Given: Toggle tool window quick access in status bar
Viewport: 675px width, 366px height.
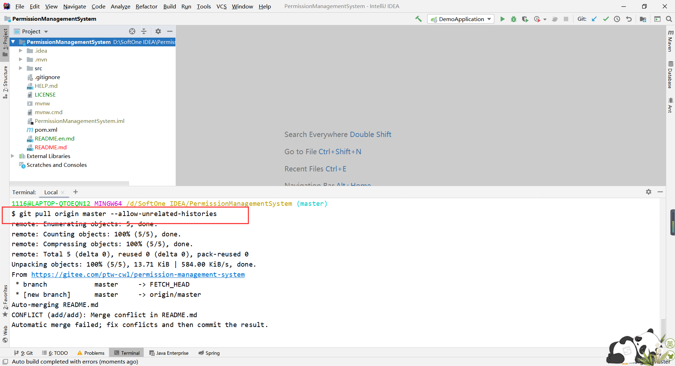Looking at the screenshot, I should [5, 362].
